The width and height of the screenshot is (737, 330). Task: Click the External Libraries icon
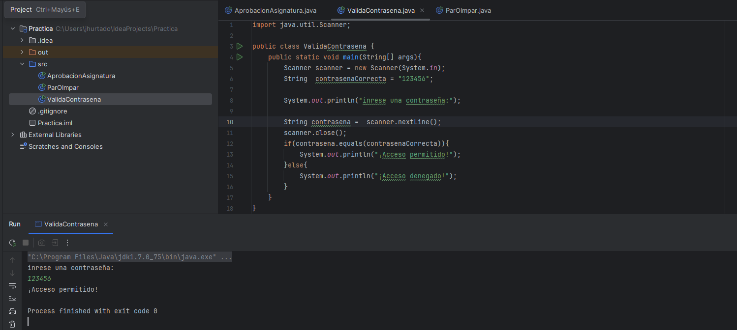pos(23,135)
